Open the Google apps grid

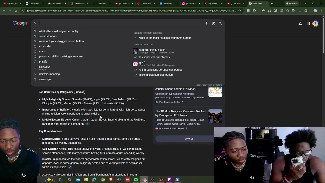[x=308, y=24]
